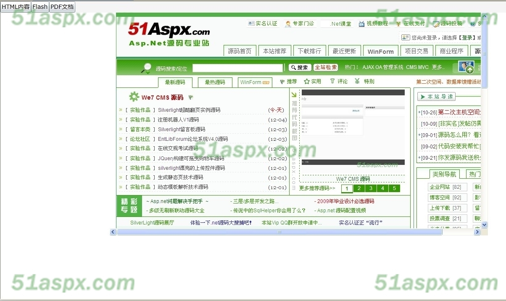Click the 搜索 search button
The width and height of the screenshot is (506, 301).
coord(300,67)
